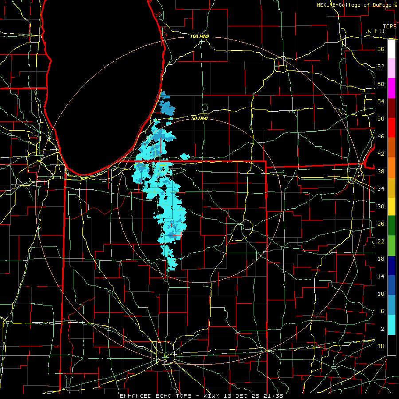
Task: Click the white 66 K FT color swatch
Action: pos(391,49)
